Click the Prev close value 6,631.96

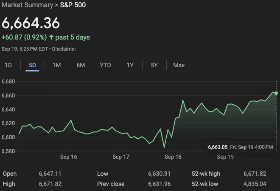coord(159,184)
